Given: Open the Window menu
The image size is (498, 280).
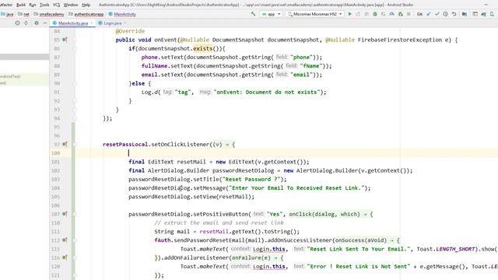Looking at the screenshot, I should pyautogui.click(x=71, y=5).
